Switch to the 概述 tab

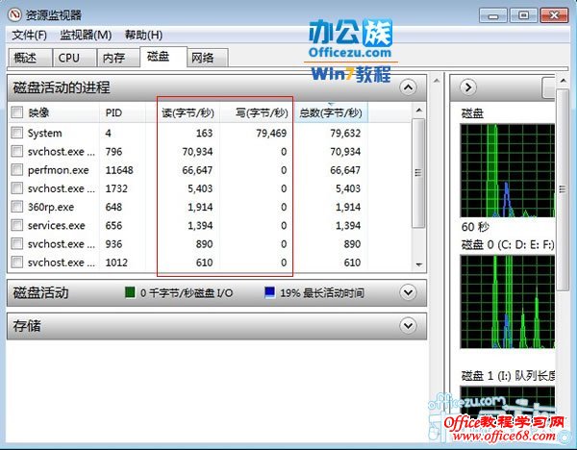pos(30,58)
